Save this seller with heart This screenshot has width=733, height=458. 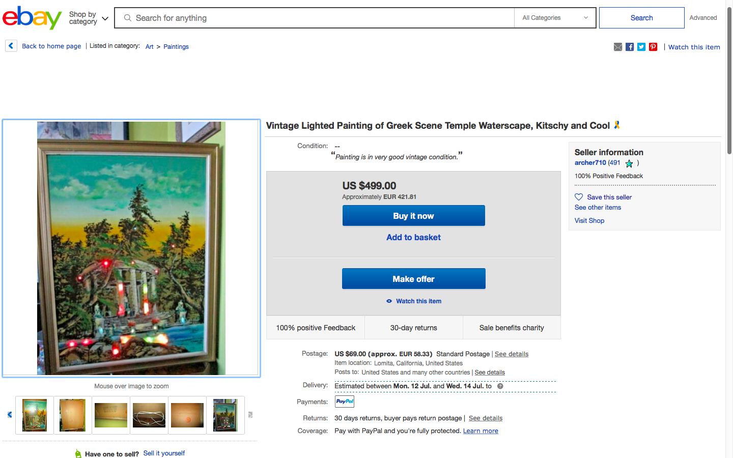[x=579, y=197]
